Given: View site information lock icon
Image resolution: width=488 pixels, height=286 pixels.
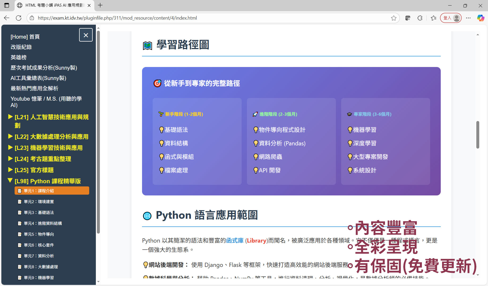Looking at the screenshot, I should click(x=32, y=18).
